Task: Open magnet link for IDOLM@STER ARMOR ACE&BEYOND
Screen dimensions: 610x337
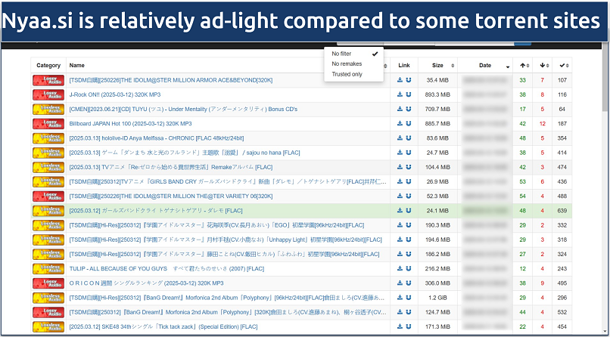Action: (409, 80)
